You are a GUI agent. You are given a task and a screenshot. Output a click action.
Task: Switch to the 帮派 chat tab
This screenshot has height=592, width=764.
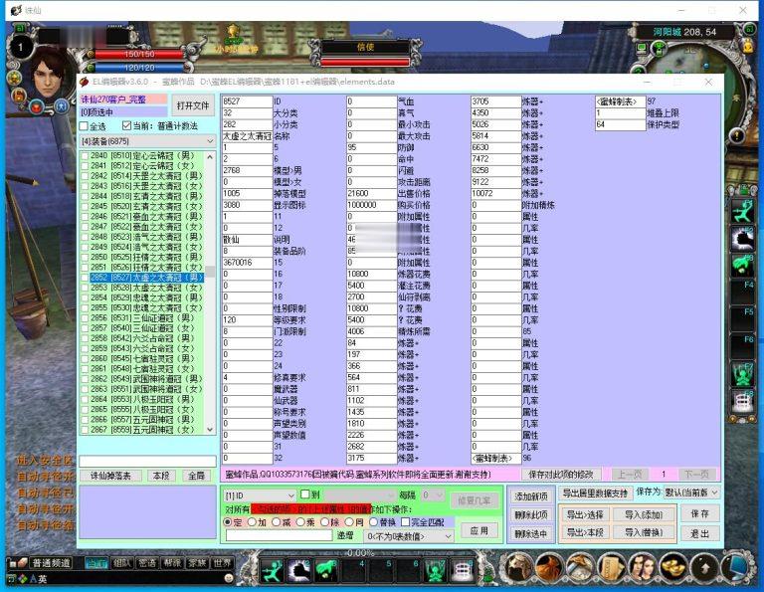[172, 563]
